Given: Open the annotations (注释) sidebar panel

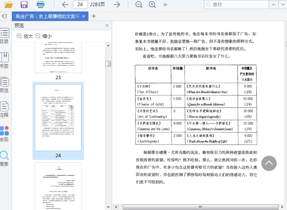Looking at the screenshot, I should pos(4,109).
